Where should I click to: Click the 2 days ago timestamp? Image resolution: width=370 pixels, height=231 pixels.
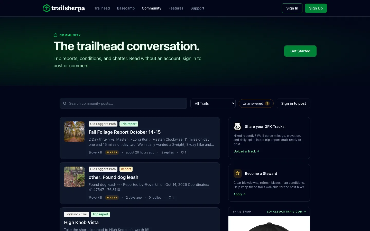coord(134,198)
